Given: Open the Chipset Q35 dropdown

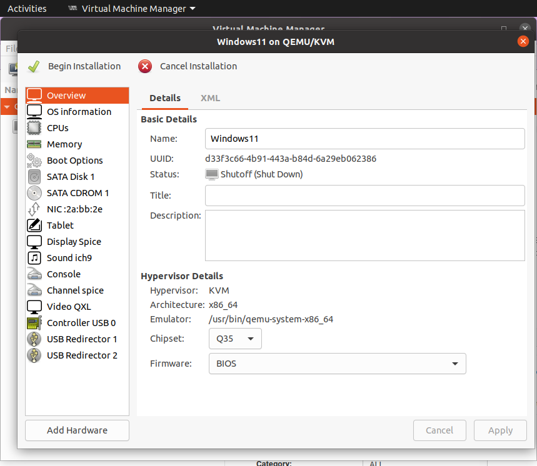Looking at the screenshot, I should 235,339.
